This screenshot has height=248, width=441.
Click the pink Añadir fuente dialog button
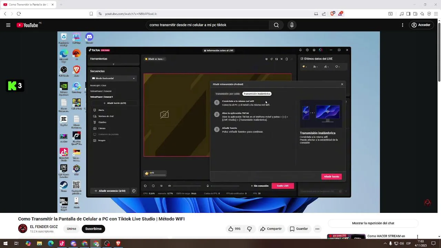(x=331, y=177)
